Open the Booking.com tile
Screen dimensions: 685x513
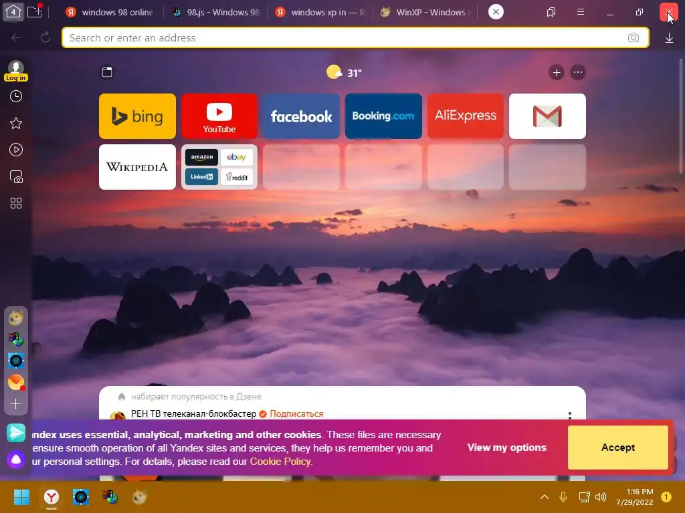(x=383, y=116)
